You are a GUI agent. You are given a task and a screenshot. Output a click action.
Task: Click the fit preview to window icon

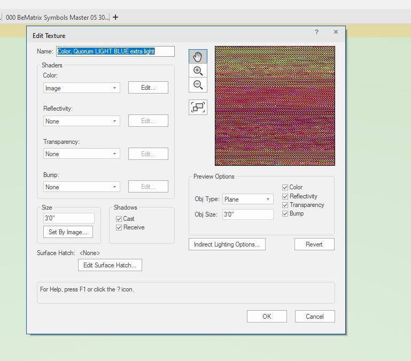click(x=198, y=107)
